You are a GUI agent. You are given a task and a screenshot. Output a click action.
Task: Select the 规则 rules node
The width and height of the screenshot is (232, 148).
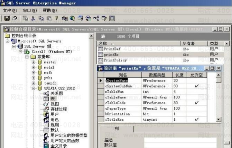point(54,125)
